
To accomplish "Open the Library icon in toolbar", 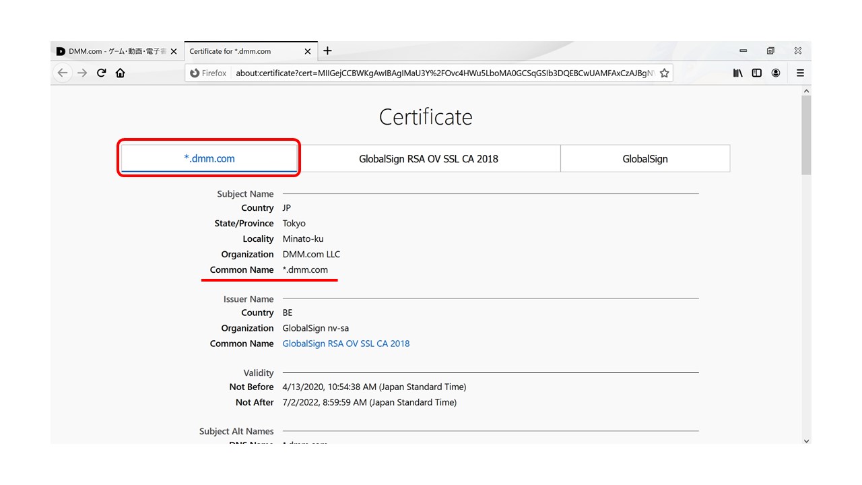I will pyautogui.click(x=737, y=73).
